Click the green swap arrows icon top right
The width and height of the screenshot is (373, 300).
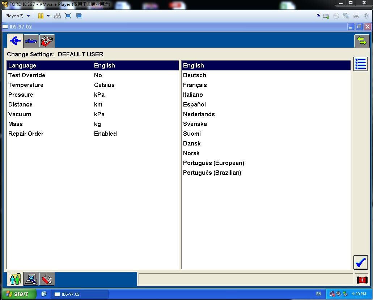361,41
